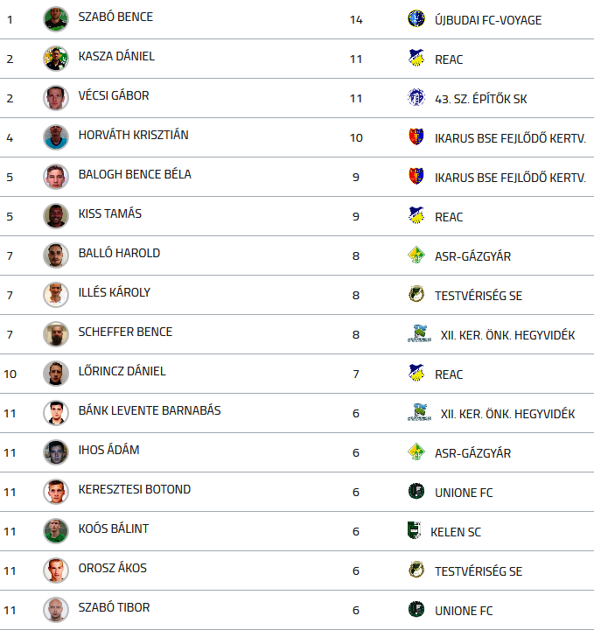Screen dimensions: 594x630
Task: Select Bánk Levente Barnabás name link
Action: (150, 410)
